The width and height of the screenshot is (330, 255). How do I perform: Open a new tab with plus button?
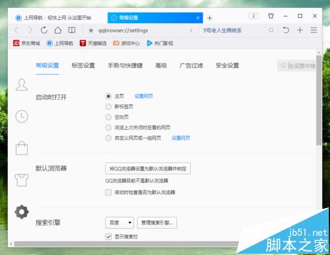pyautogui.click(x=210, y=18)
